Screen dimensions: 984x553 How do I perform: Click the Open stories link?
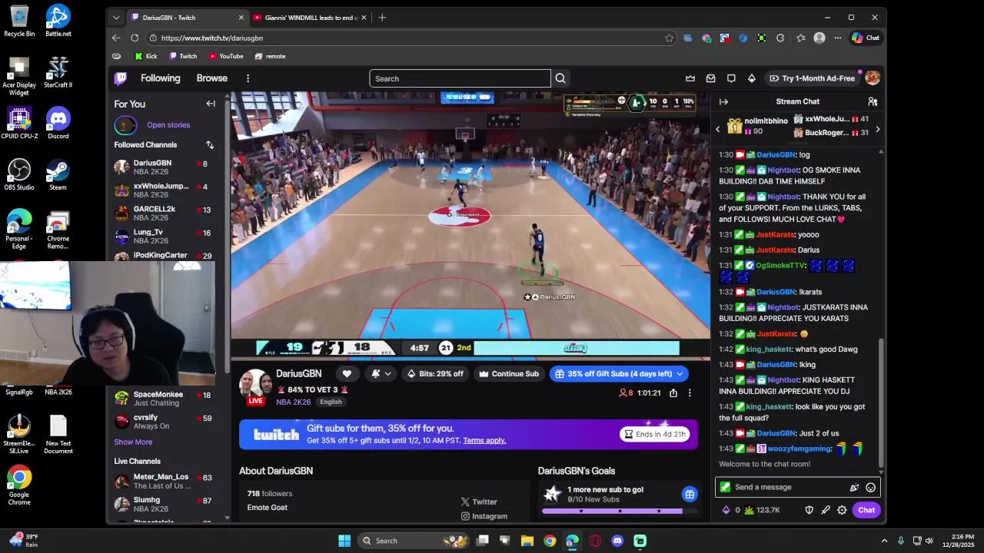click(168, 124)
